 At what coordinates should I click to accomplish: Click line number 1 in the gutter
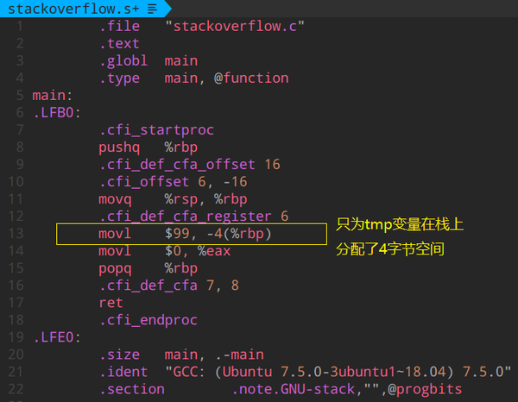point(18,26)
